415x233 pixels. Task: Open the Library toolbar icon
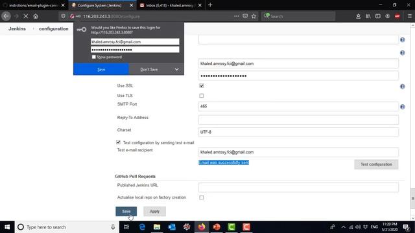(x=368, y=16)
